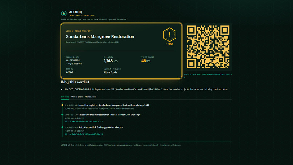Screen dimensions: 293x165
Task: Click the green marker for 2024-01-10 sale
Action: tap(63, 115)
